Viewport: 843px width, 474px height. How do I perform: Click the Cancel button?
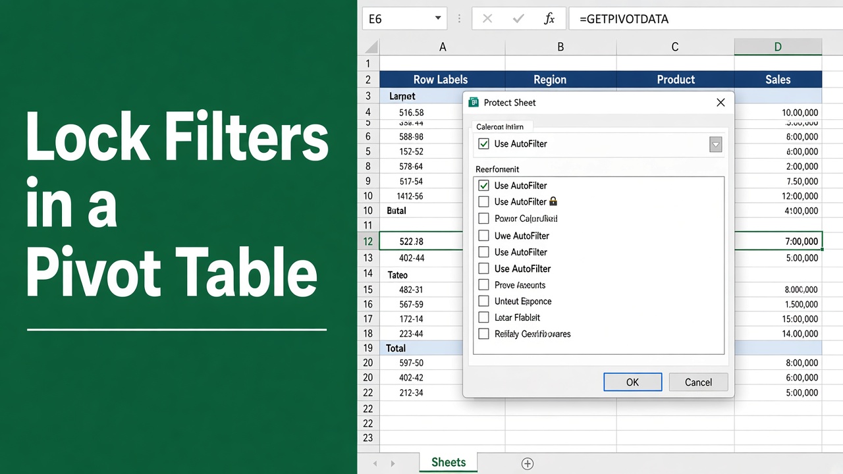[698, 382]
